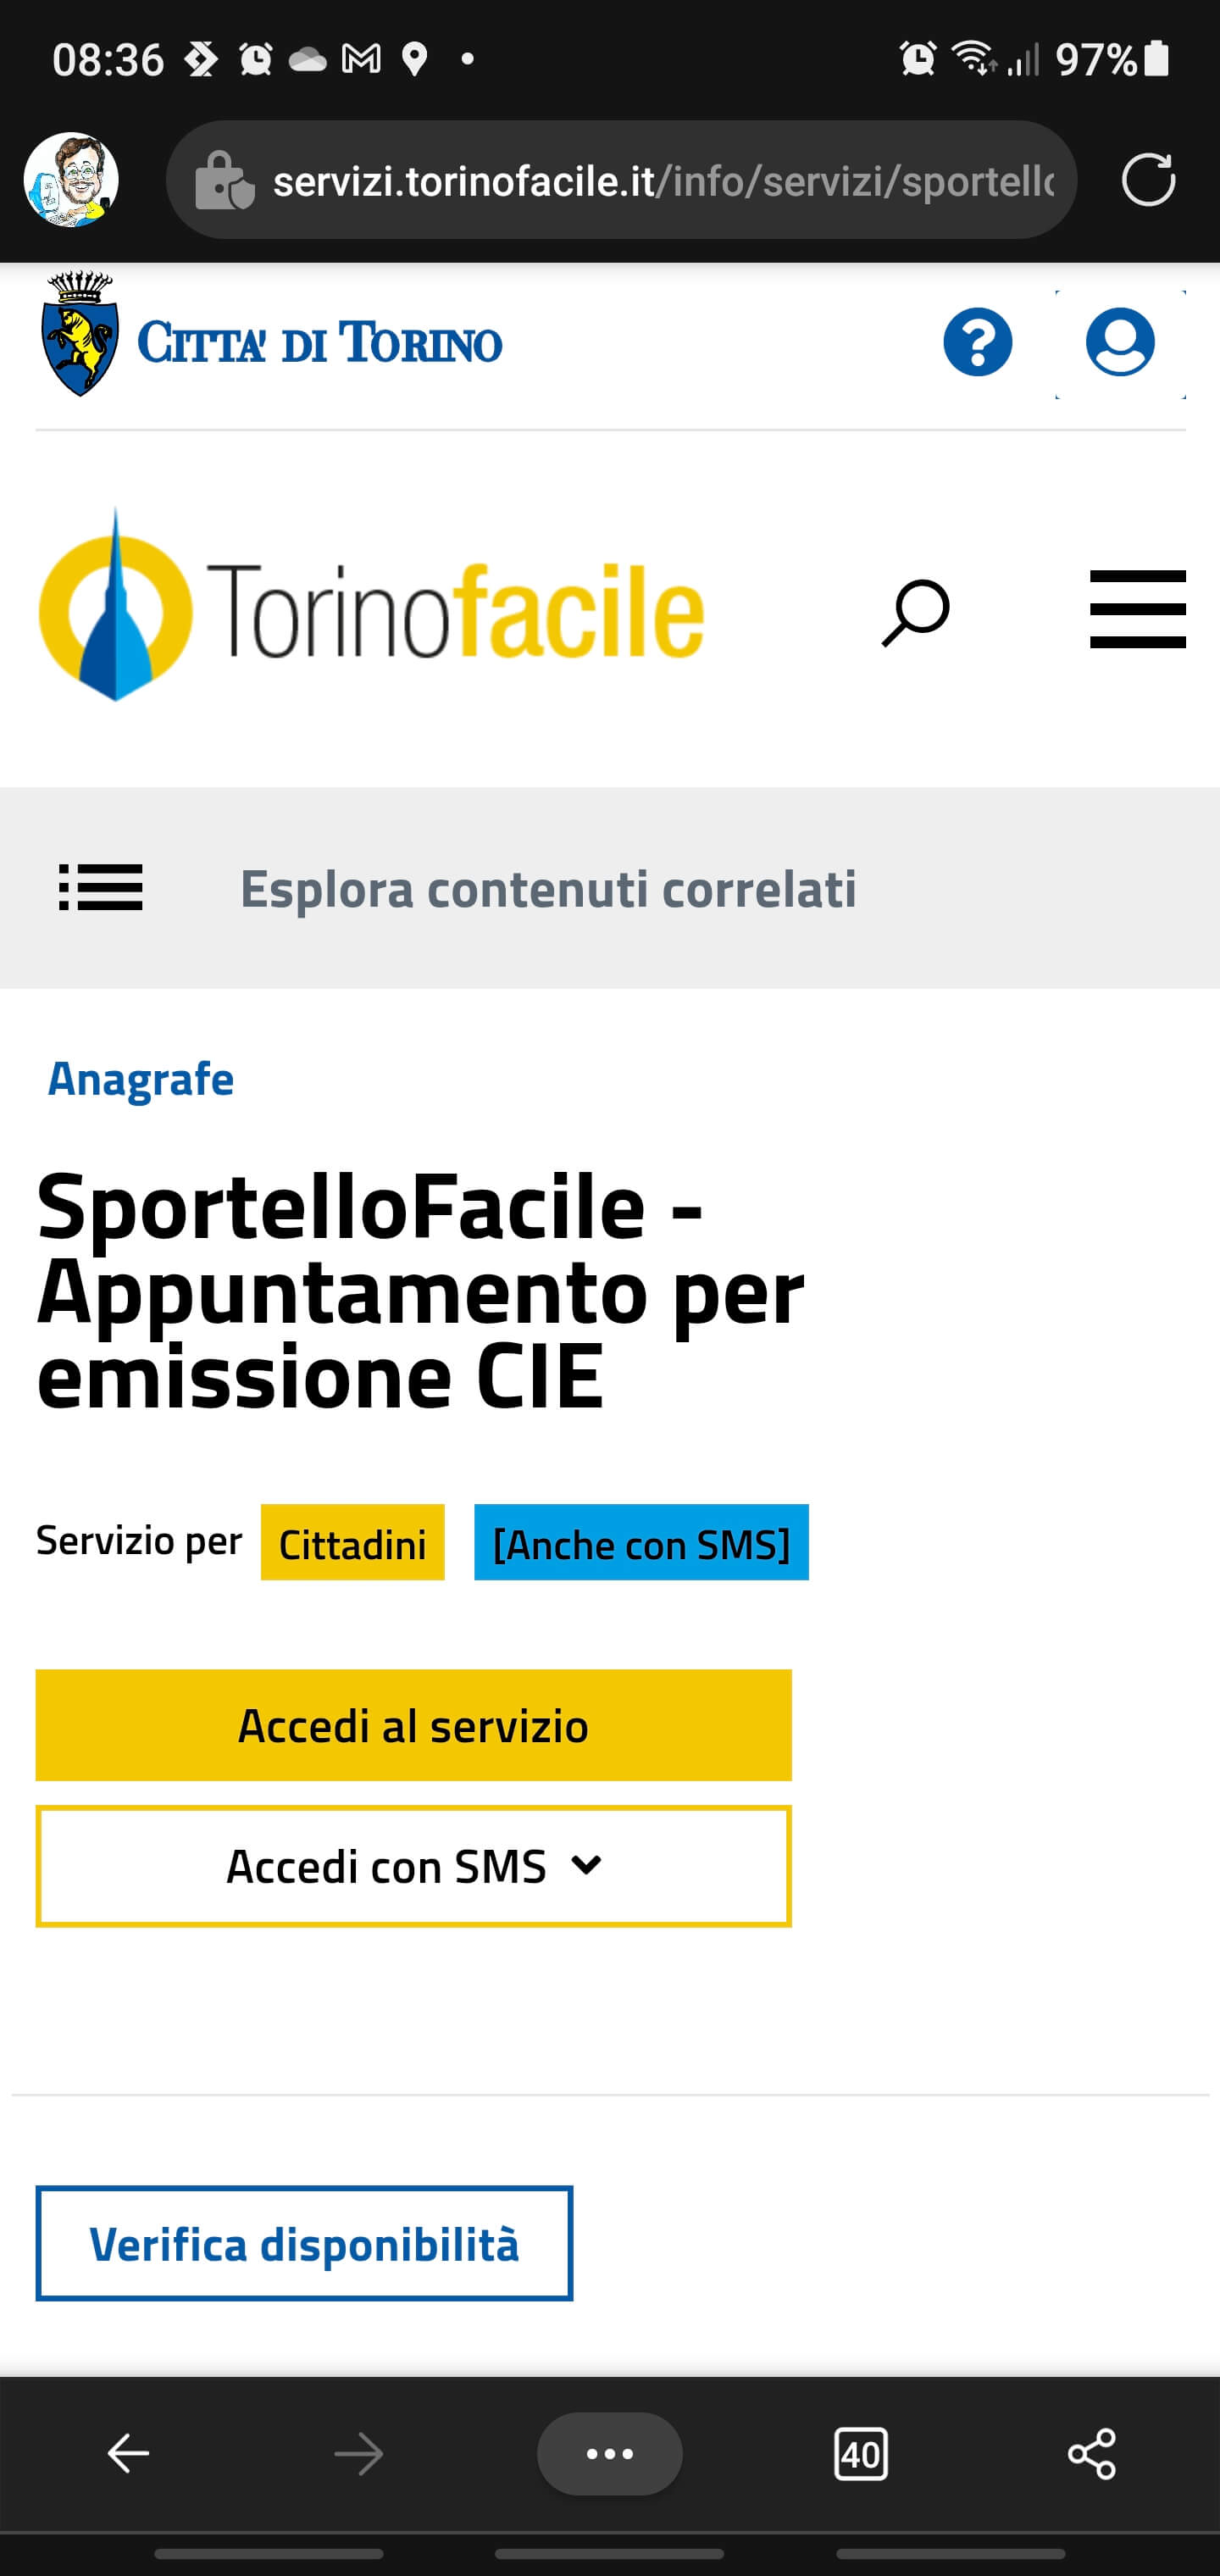Reload the page with refresh icon
Image resolution: width=1220 pixels, height=2576 pixels.
click(x=1148, y=180)
